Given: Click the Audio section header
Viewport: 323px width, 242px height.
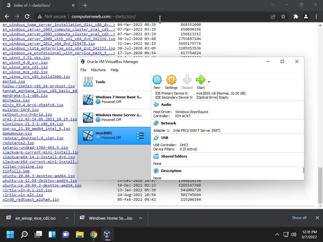Looking at the screenshot, I should click(x=166, y=105).
